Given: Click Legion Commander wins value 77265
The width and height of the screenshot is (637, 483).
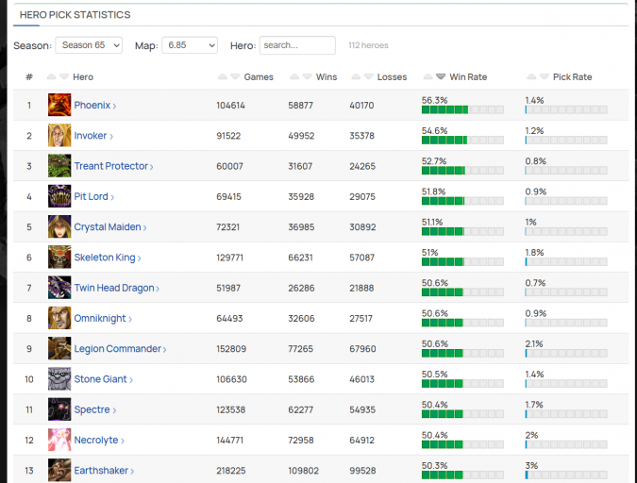Looking at the screenshot, I should pyautogui.click(x=301, y=349).
